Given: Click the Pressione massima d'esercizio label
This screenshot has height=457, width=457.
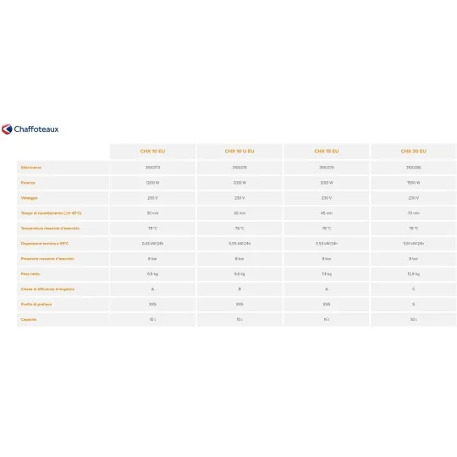Looking at the screenshot, I should tap(47, 258).
